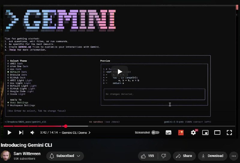This screenshot has width=240, height=163.
Task: Open the Gemini CLI Demo chapter list
Action: [x=76, y=133]
